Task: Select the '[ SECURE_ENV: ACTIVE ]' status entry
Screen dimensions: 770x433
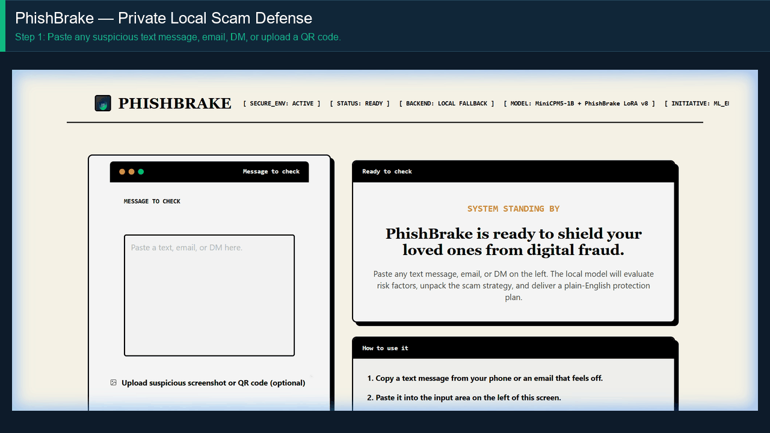Action: (x=282, y=103)
